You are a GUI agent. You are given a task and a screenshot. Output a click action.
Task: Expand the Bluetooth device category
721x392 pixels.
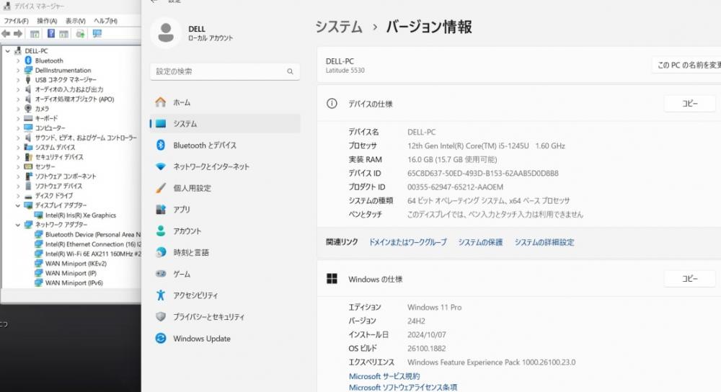coord(18,61)
